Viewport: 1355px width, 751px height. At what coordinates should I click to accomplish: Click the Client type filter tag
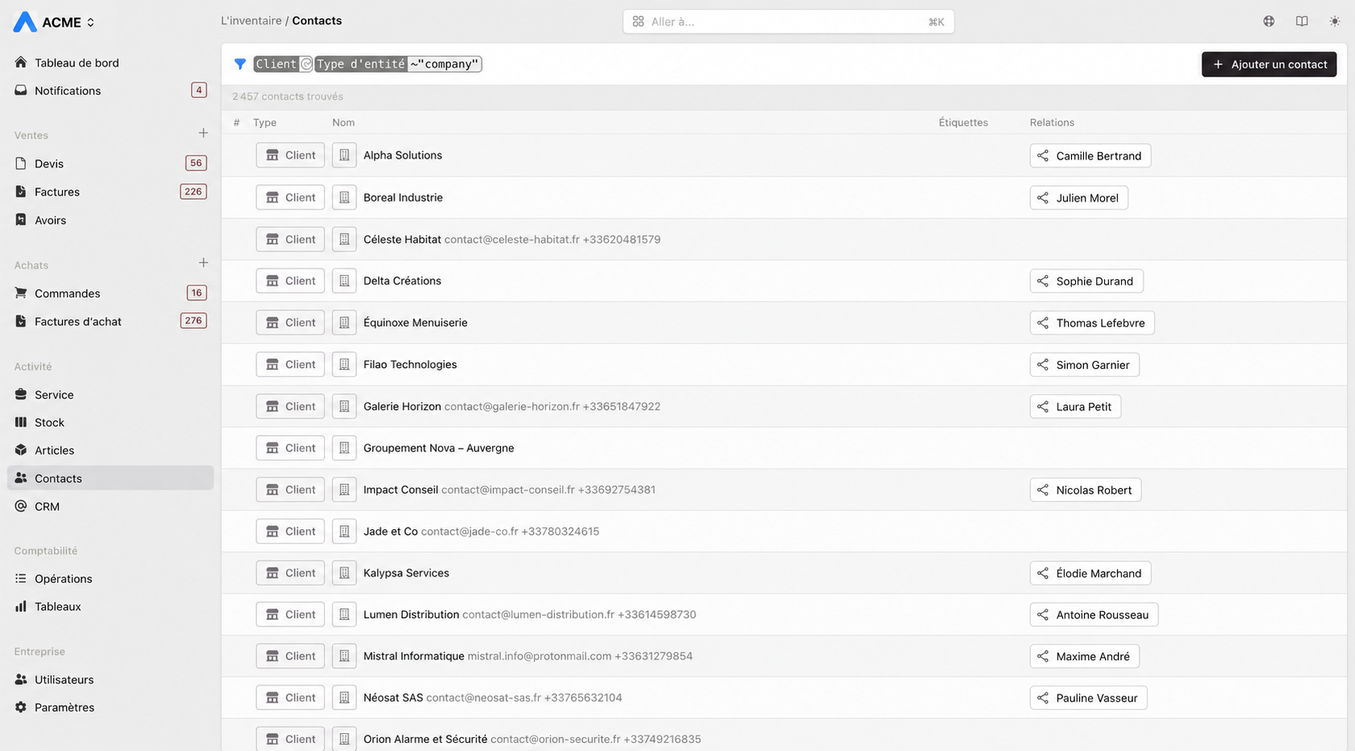276,64
